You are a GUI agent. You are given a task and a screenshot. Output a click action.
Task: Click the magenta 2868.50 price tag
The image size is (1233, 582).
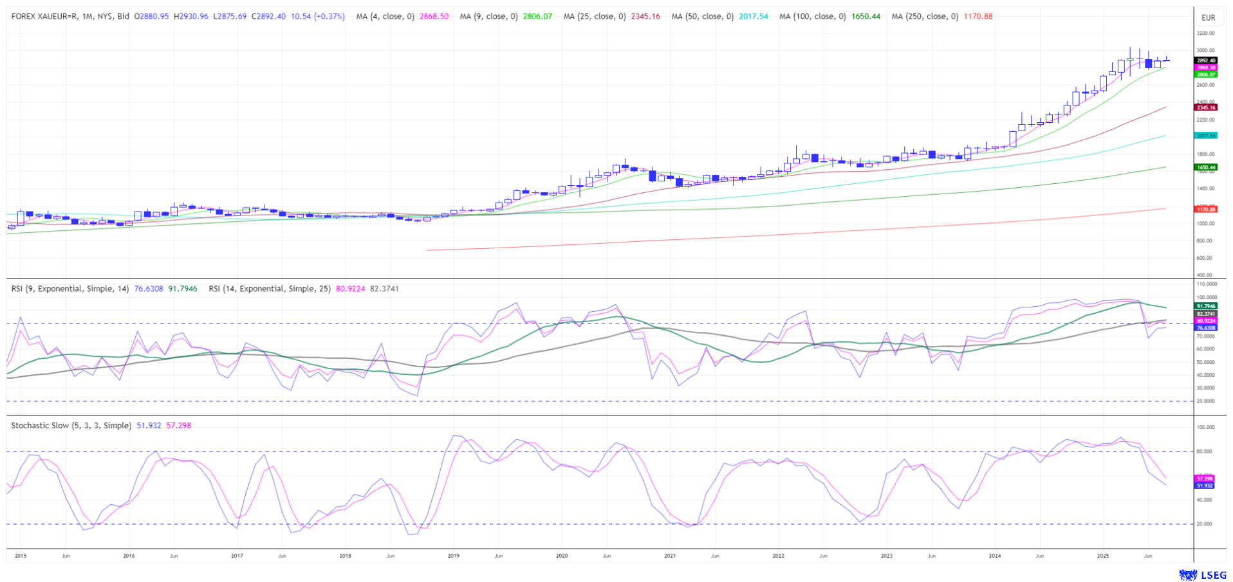pos(1205,68)
